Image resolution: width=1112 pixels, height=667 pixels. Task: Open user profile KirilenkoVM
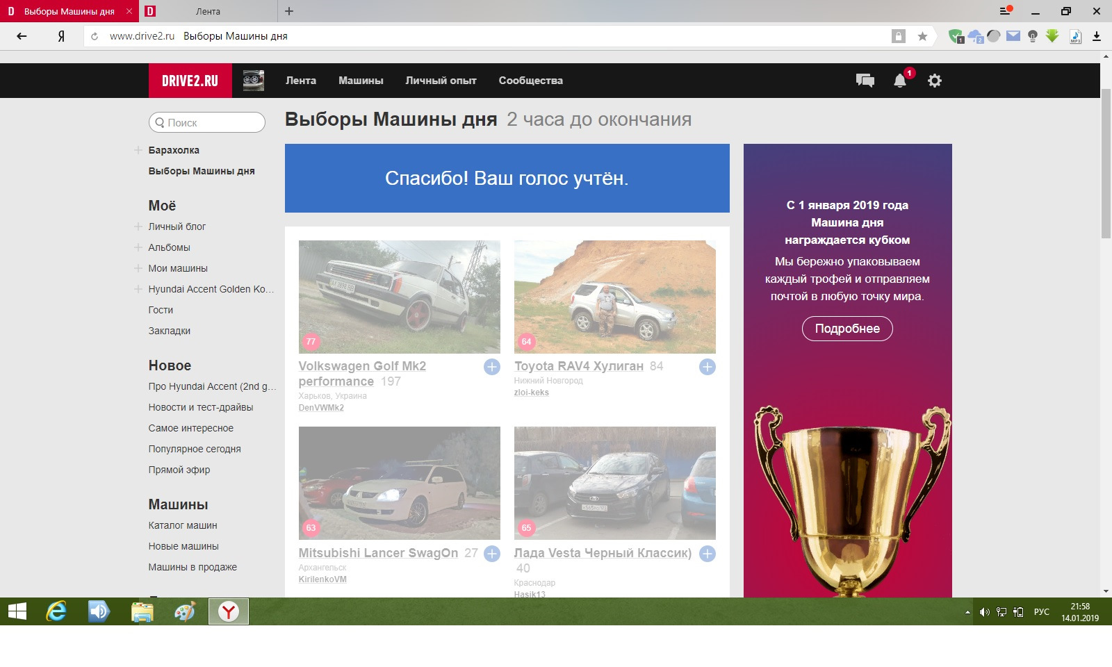(x=322, y=579)
